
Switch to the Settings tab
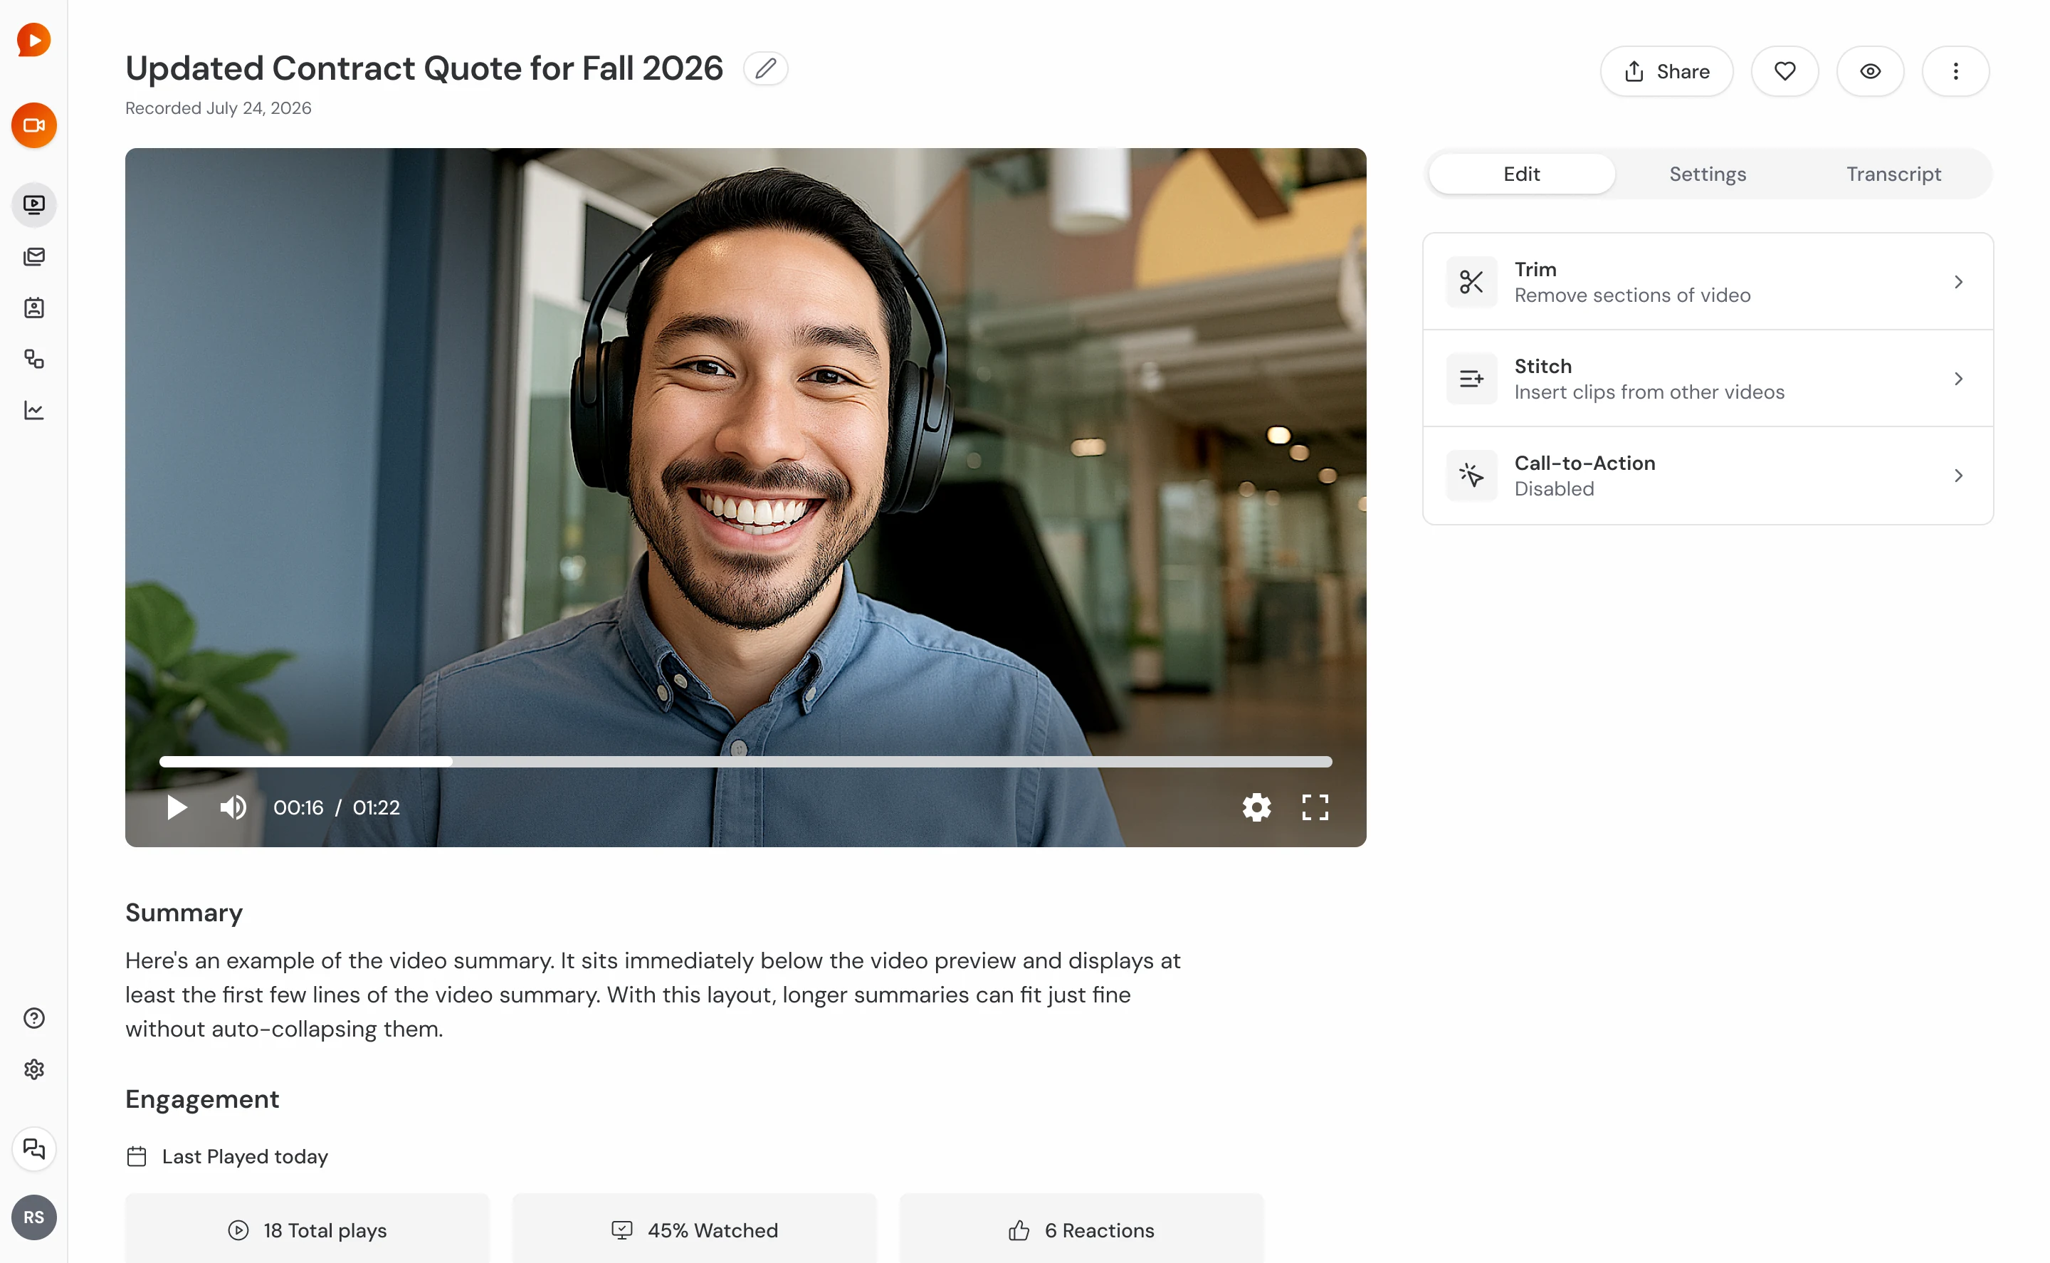(x=1708, y=174)
